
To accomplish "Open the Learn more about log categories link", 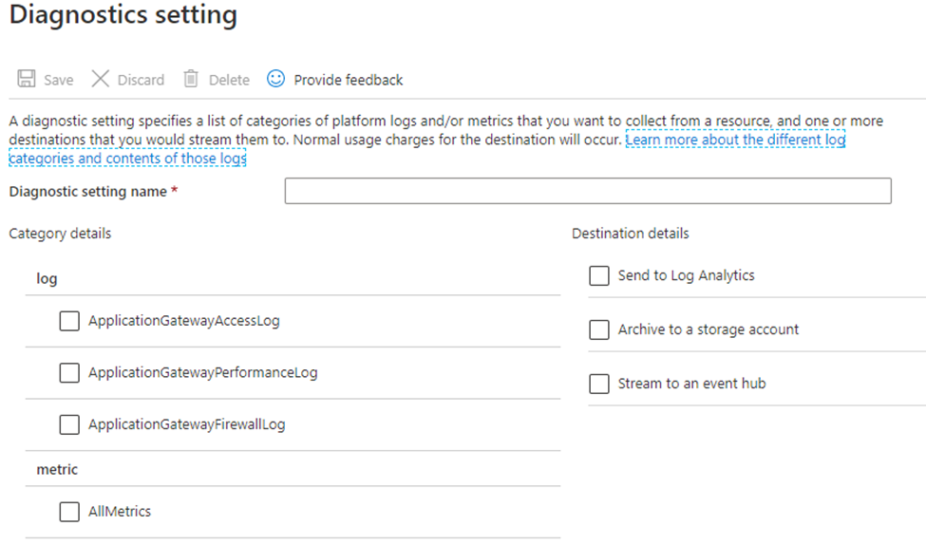I will coord(735,141).
